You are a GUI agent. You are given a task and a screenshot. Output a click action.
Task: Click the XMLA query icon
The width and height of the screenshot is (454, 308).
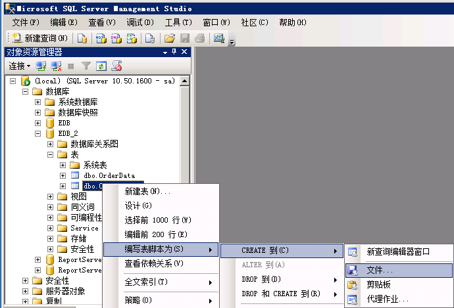(x=132, y=38)
